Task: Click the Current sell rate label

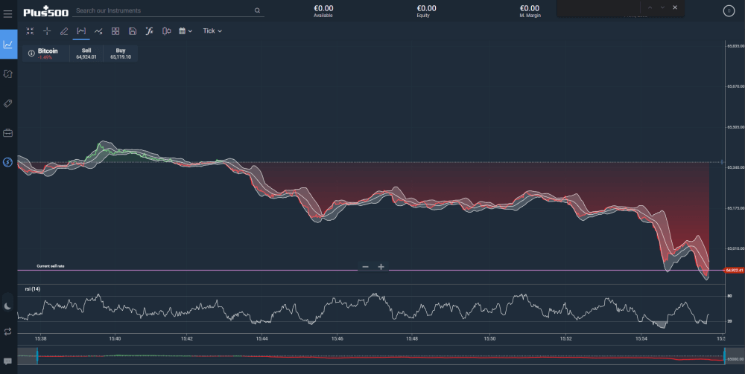Action: coord(51,266)
